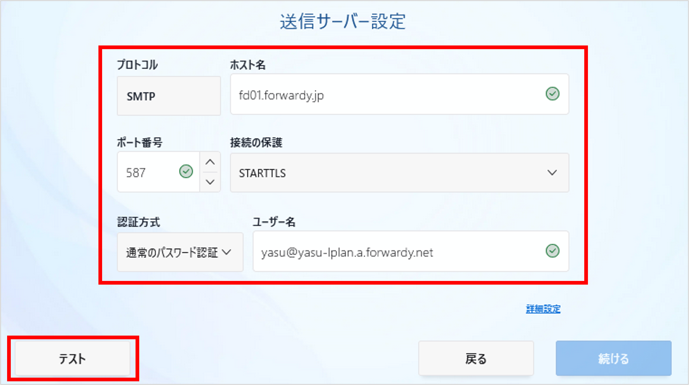This screenshot has height=385, width=689.
Task: Click the ホスト名 input field
Action: click(x=400, y=94)
